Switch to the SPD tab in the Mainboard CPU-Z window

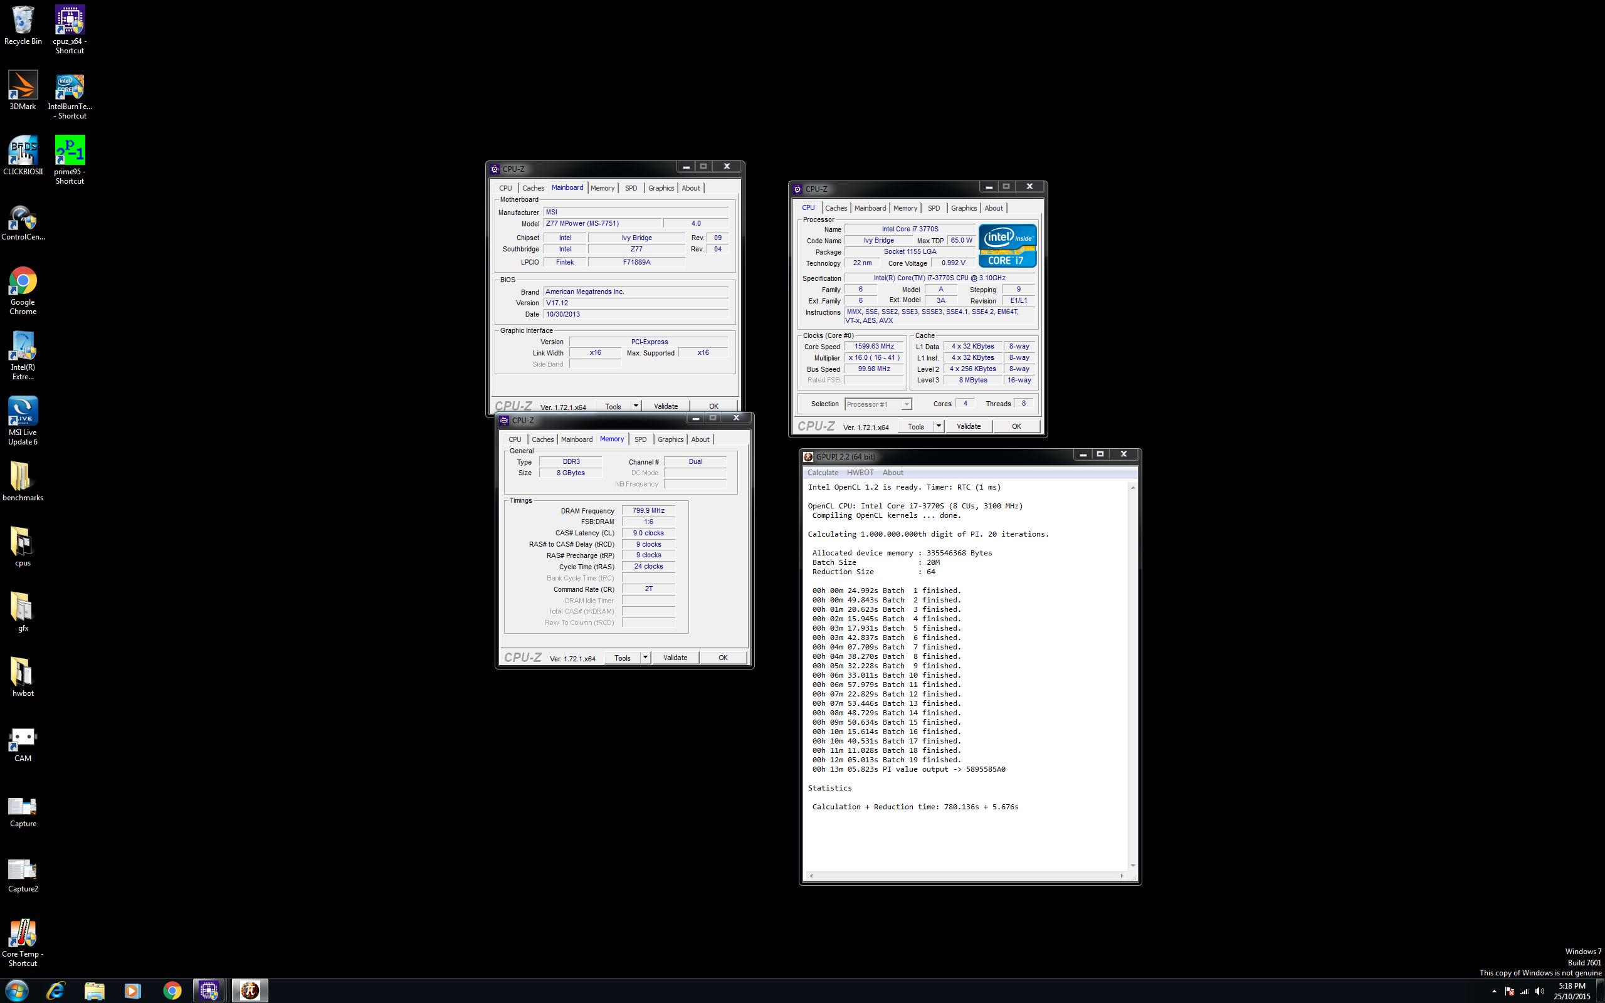(x=631, y=189)
